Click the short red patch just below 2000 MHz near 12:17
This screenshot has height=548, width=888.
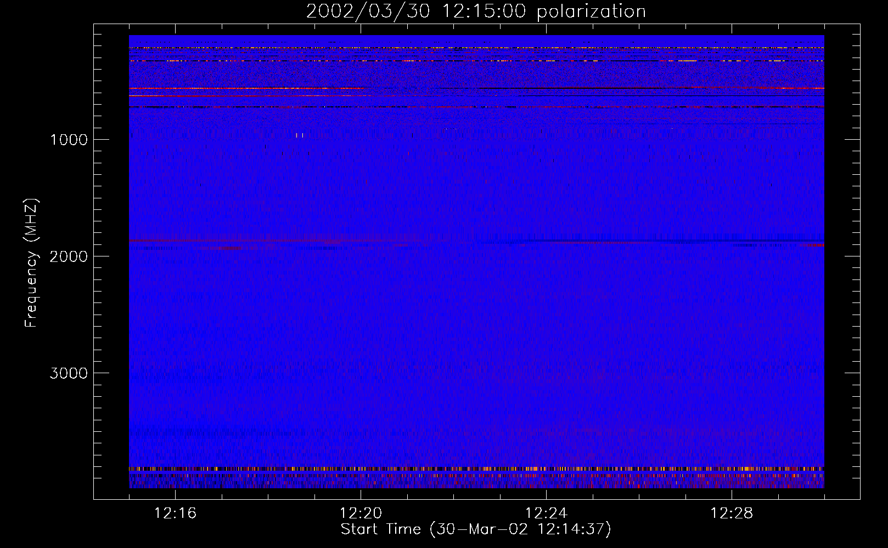coord(226,248)
